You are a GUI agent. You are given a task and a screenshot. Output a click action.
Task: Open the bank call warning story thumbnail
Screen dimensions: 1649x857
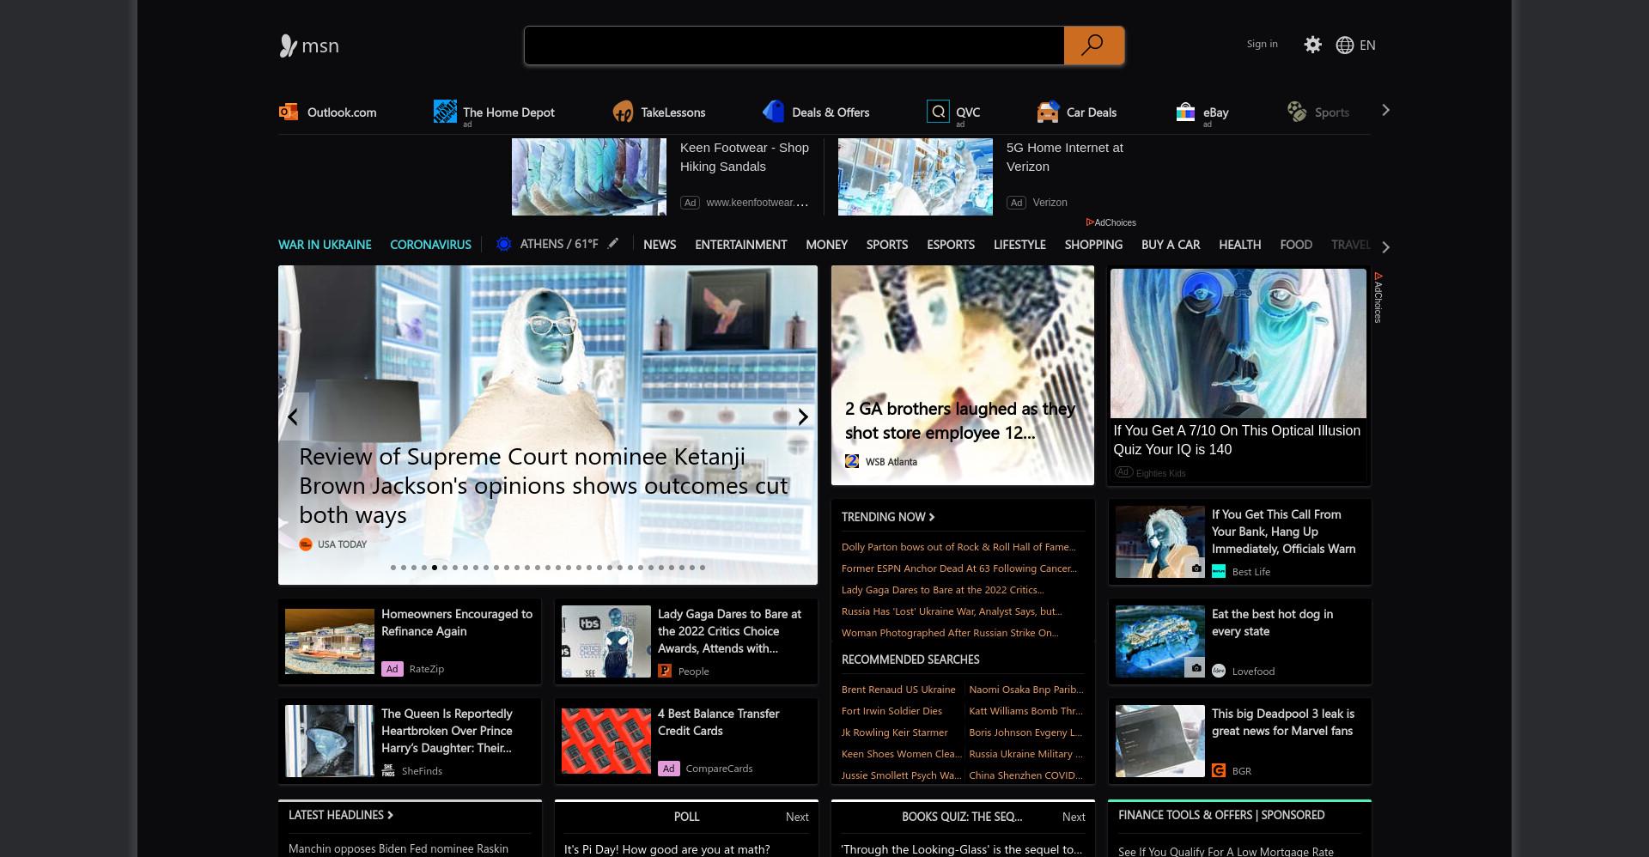click(1160, 542)
